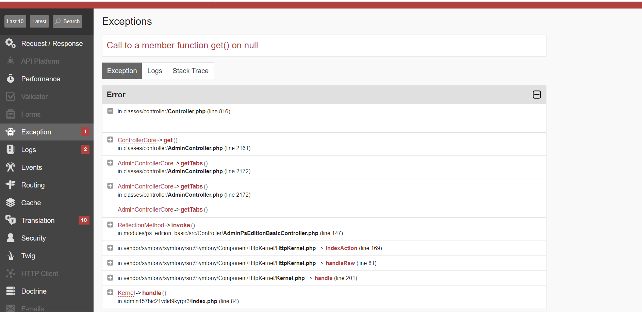Open the Routing signpost icon

click(11, 185)
